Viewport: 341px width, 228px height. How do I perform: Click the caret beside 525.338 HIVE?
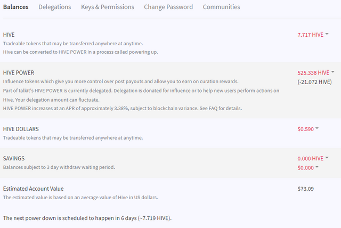[332, 72]
